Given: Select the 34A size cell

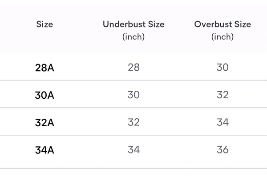Looking at the screenshot, I should coord(44,150).
